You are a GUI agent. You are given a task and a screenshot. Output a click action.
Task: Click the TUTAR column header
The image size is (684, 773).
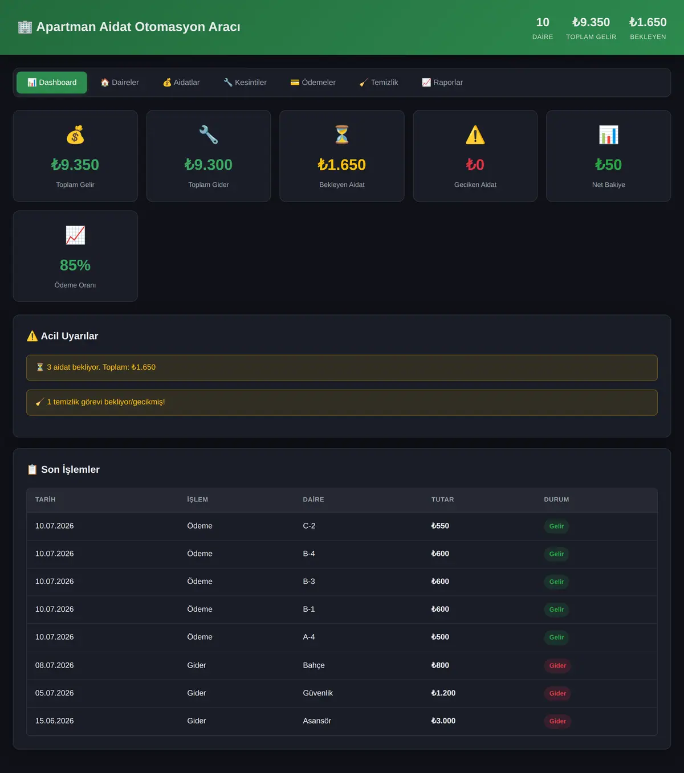point(443,500)
